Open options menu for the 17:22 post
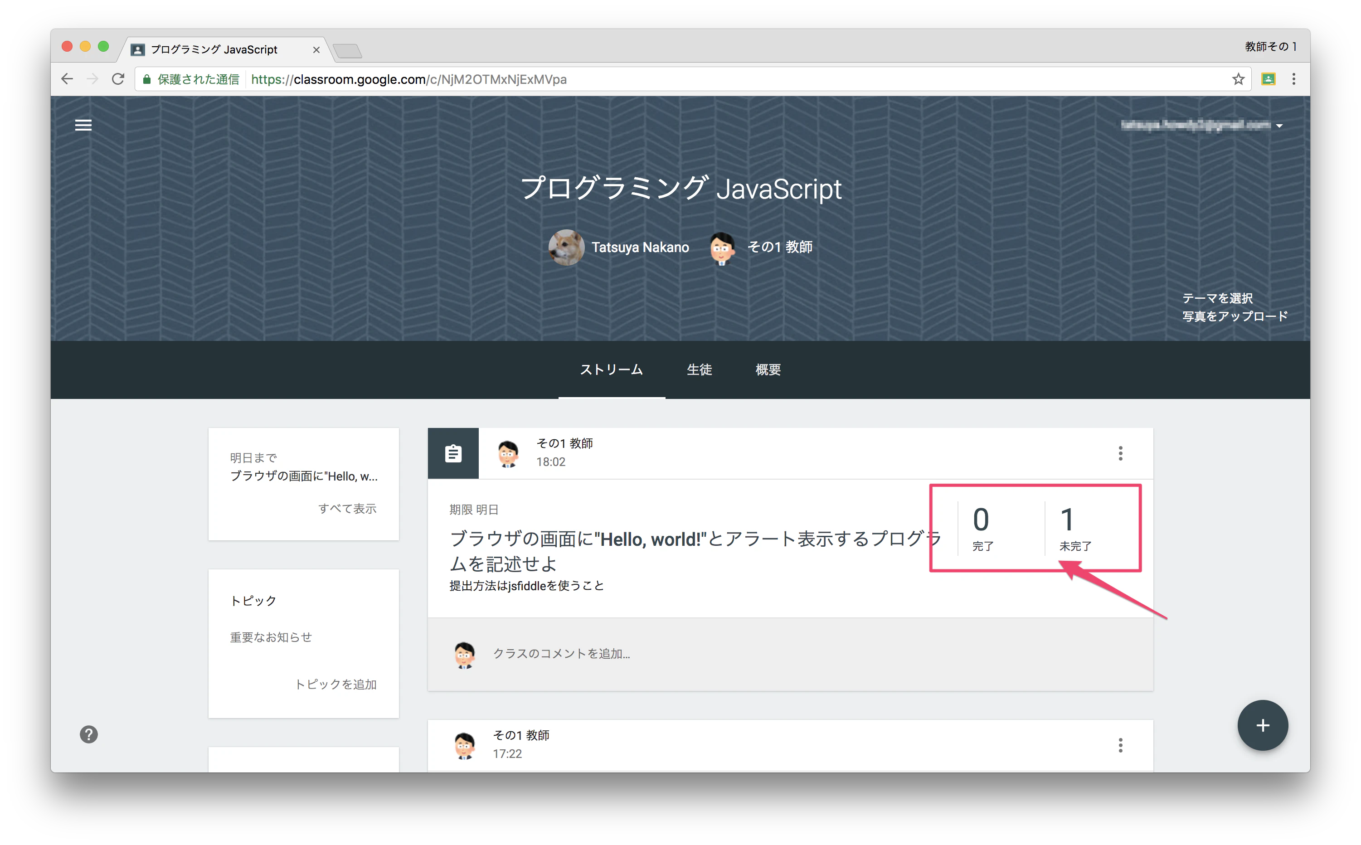 [x=1120, y=745]
